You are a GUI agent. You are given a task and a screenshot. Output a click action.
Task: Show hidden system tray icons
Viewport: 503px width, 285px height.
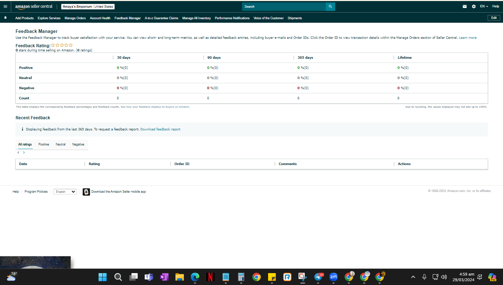[413, 277]
